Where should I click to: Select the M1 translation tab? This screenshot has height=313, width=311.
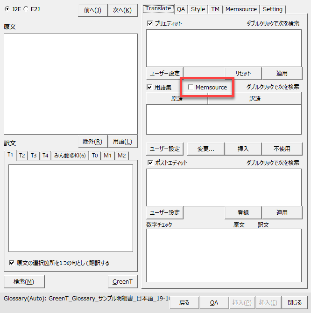[107, 156]
